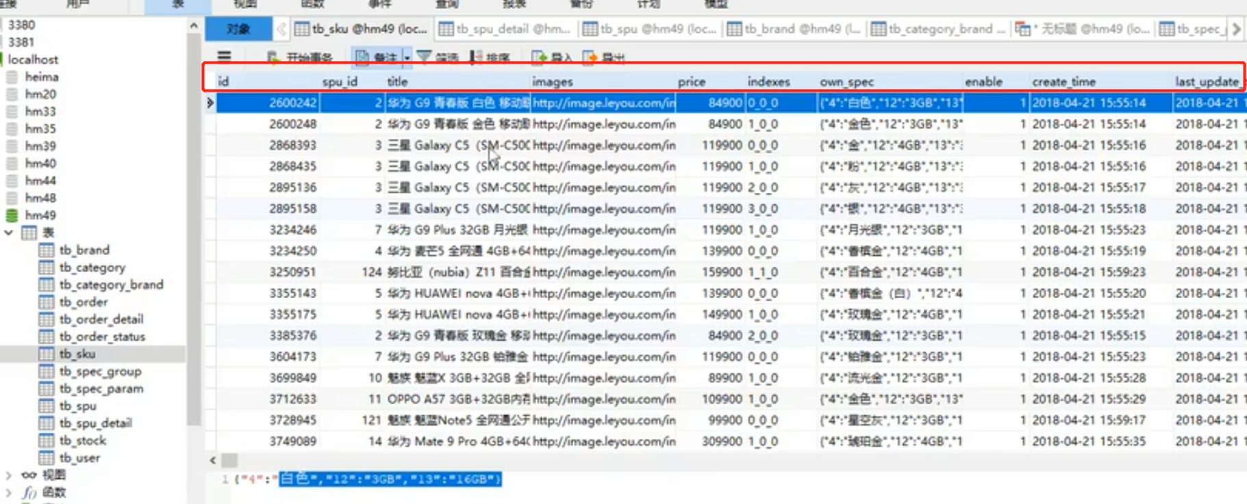Click the tb_stock table icon in tree
The width and height of the screenshot is (1247, 504).
[x=47, y=440]
